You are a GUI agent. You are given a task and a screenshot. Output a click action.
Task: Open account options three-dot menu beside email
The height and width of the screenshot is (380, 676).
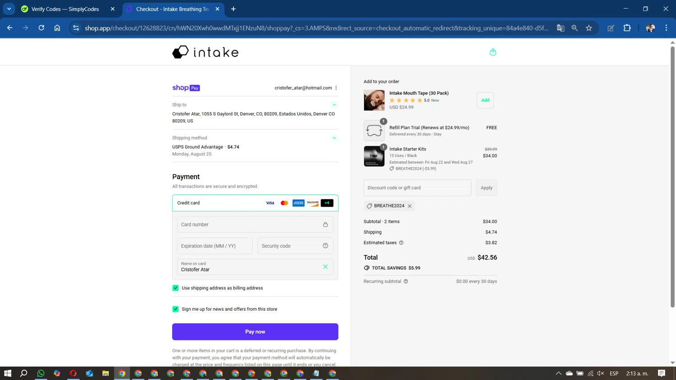pyautogui.click(x=336, y=88)
